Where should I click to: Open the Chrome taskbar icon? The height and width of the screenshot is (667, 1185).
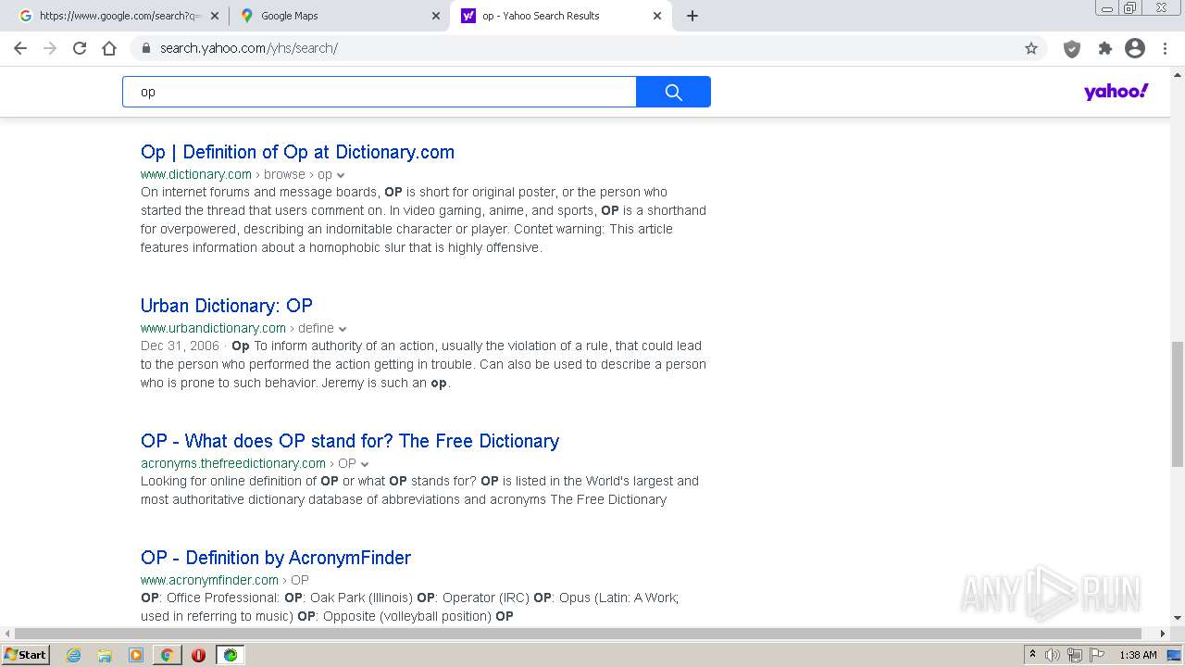tap(167, 655)
